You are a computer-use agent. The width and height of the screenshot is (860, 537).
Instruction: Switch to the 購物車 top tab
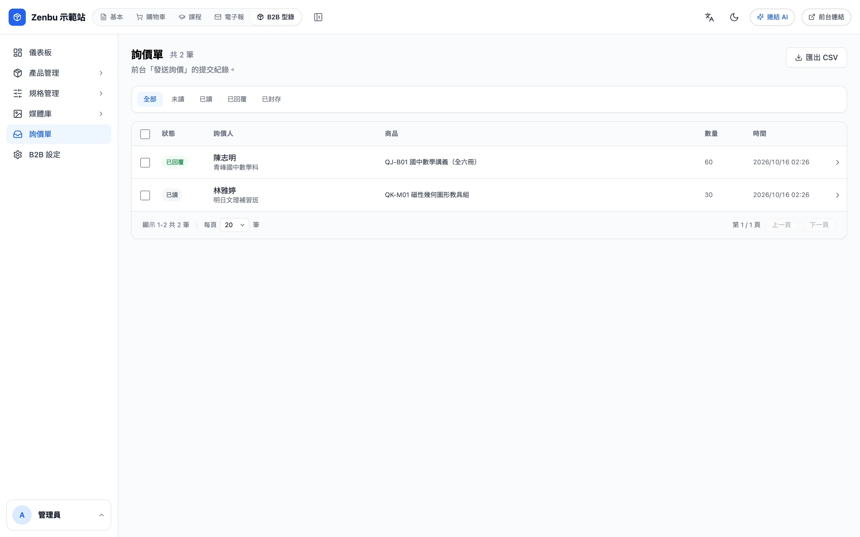point(151,17)
